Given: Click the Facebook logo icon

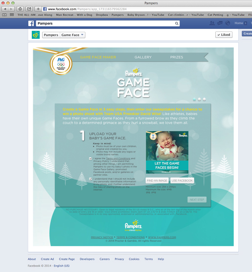Looking at the screenshot, I should coord(31,24).
